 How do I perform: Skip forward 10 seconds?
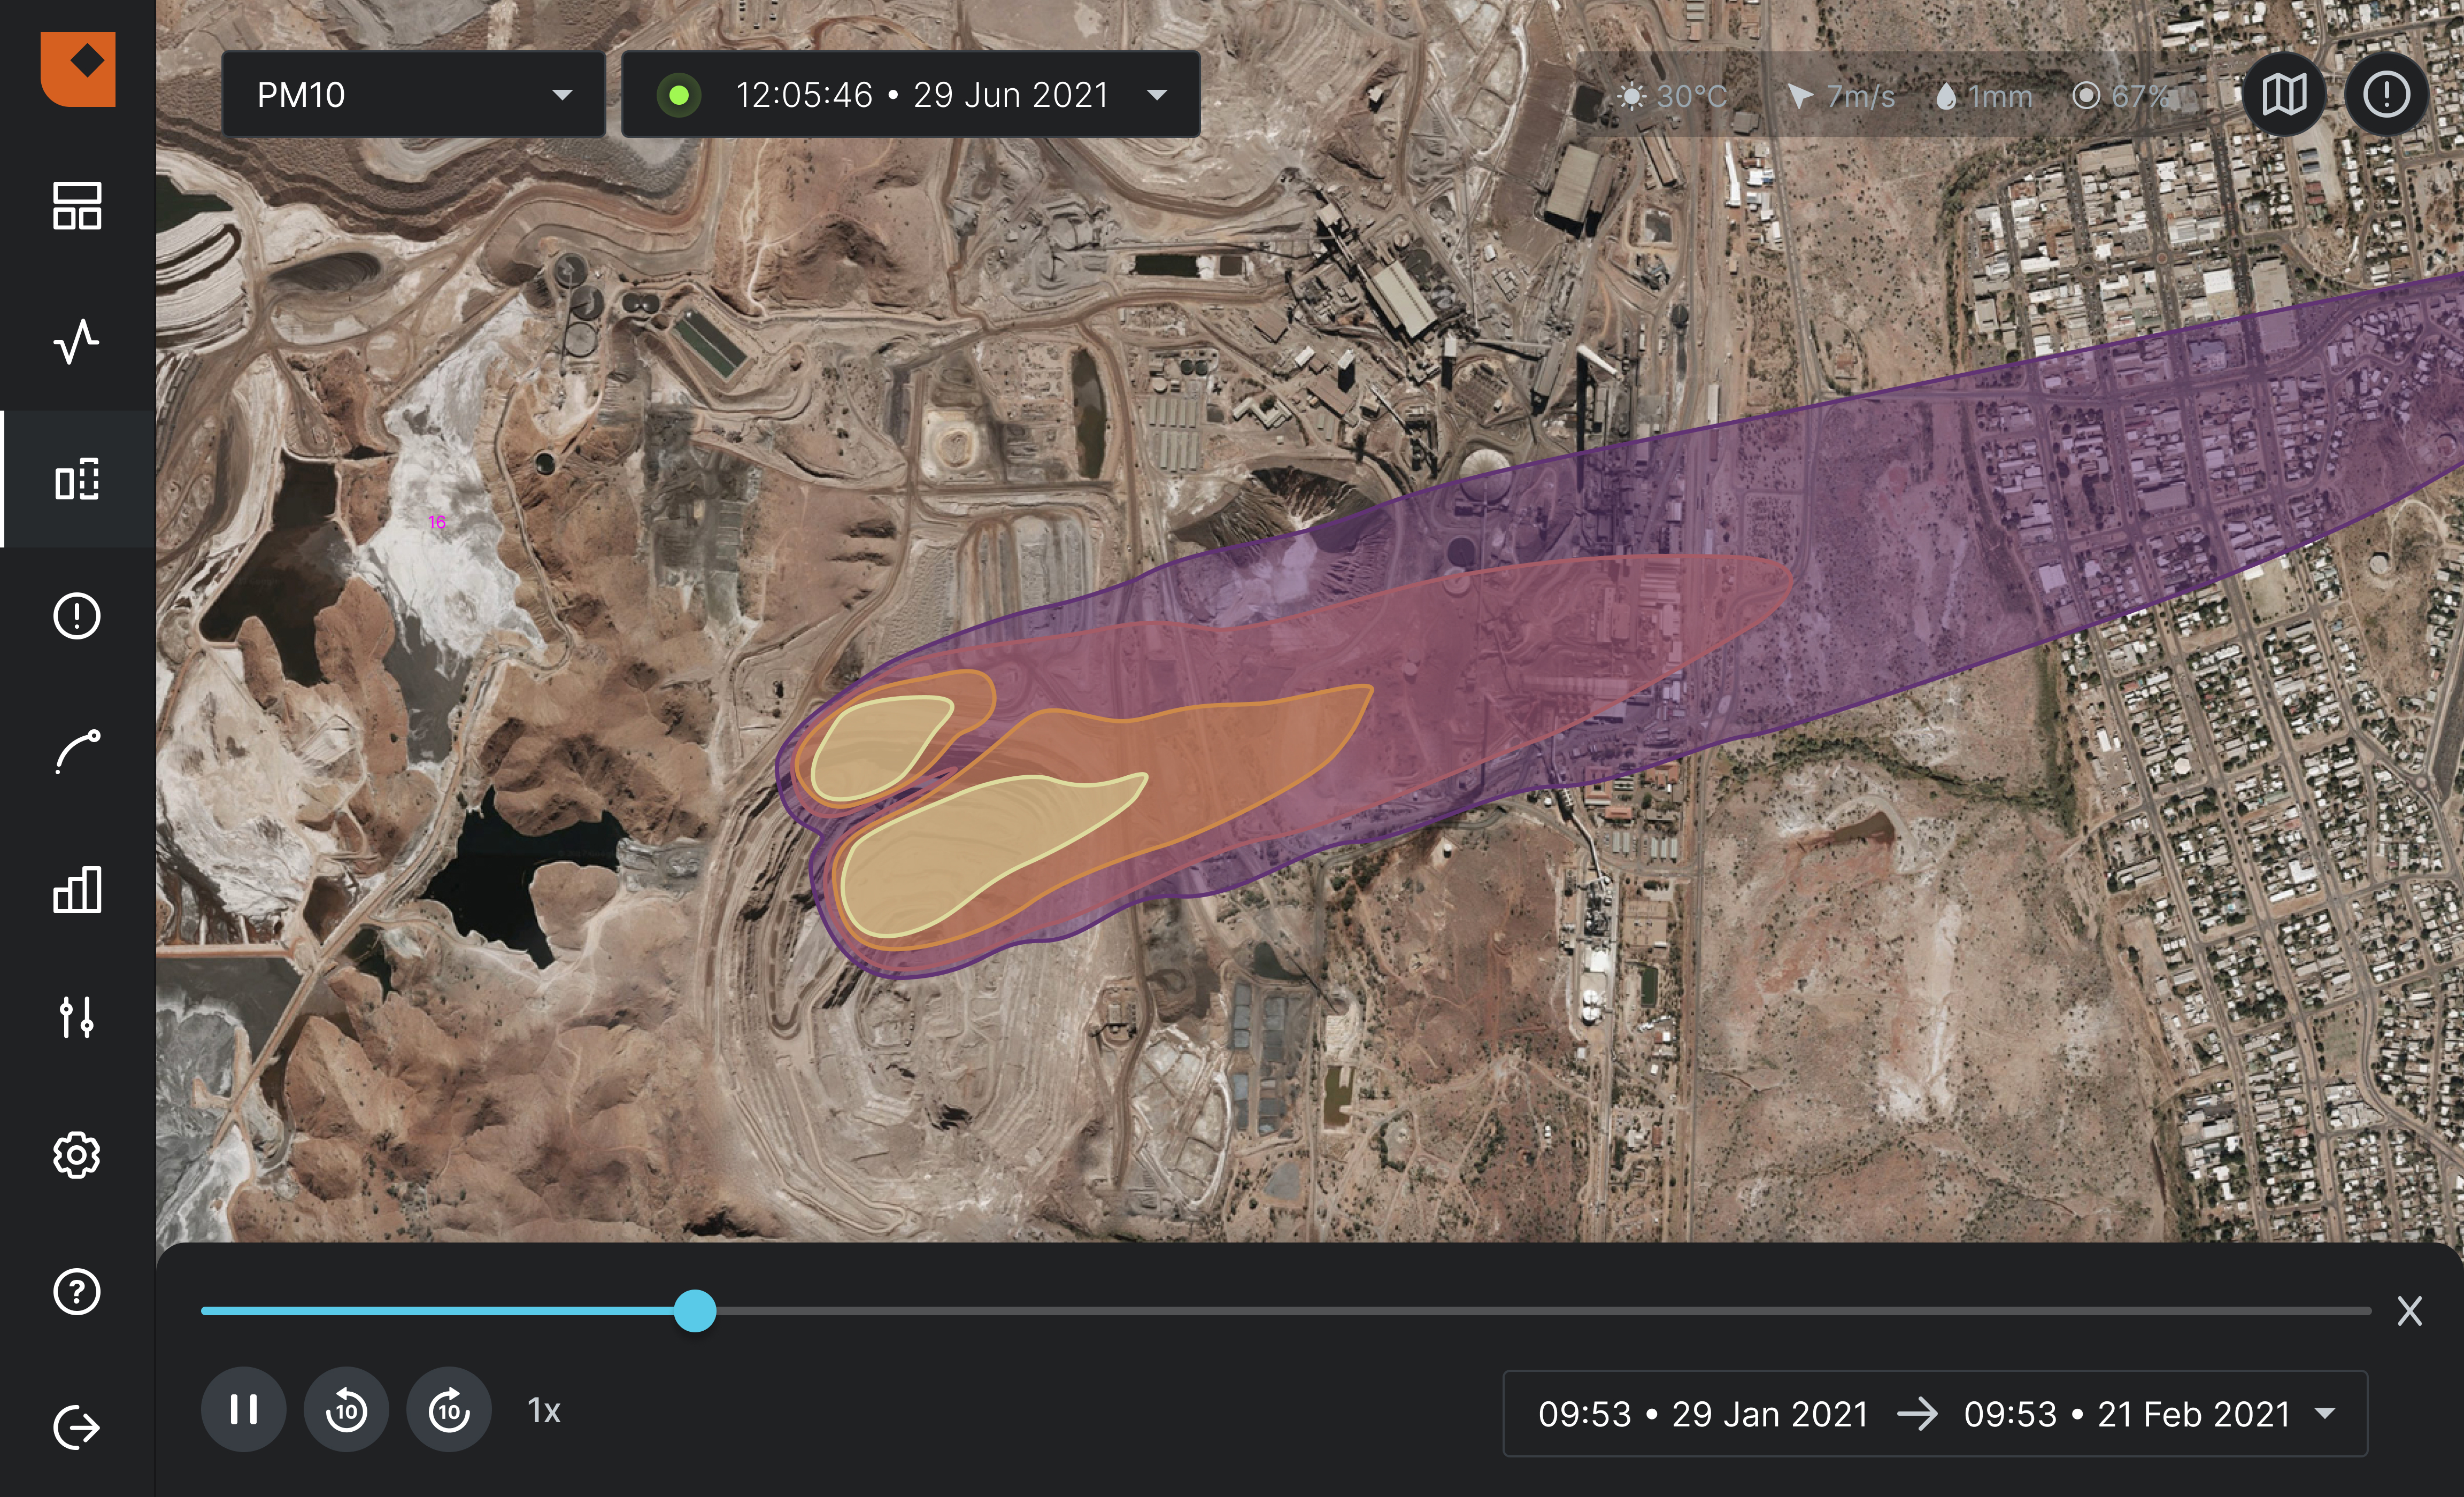(449, 1410)
